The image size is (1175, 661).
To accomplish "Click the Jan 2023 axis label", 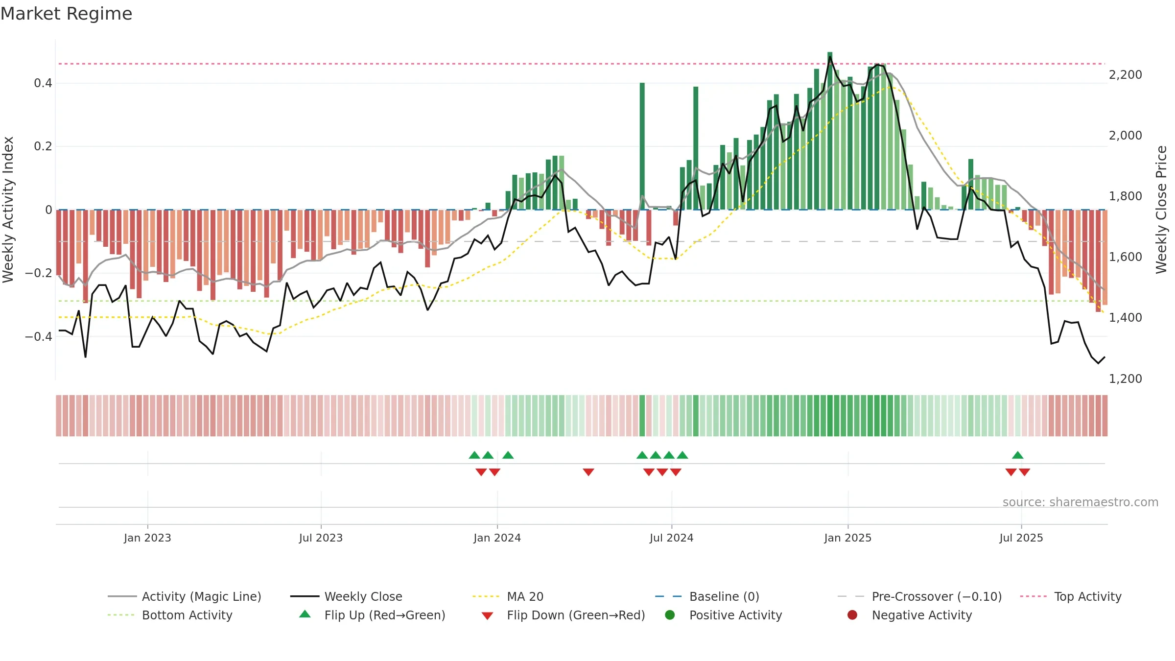I will (x=147, y=538).
